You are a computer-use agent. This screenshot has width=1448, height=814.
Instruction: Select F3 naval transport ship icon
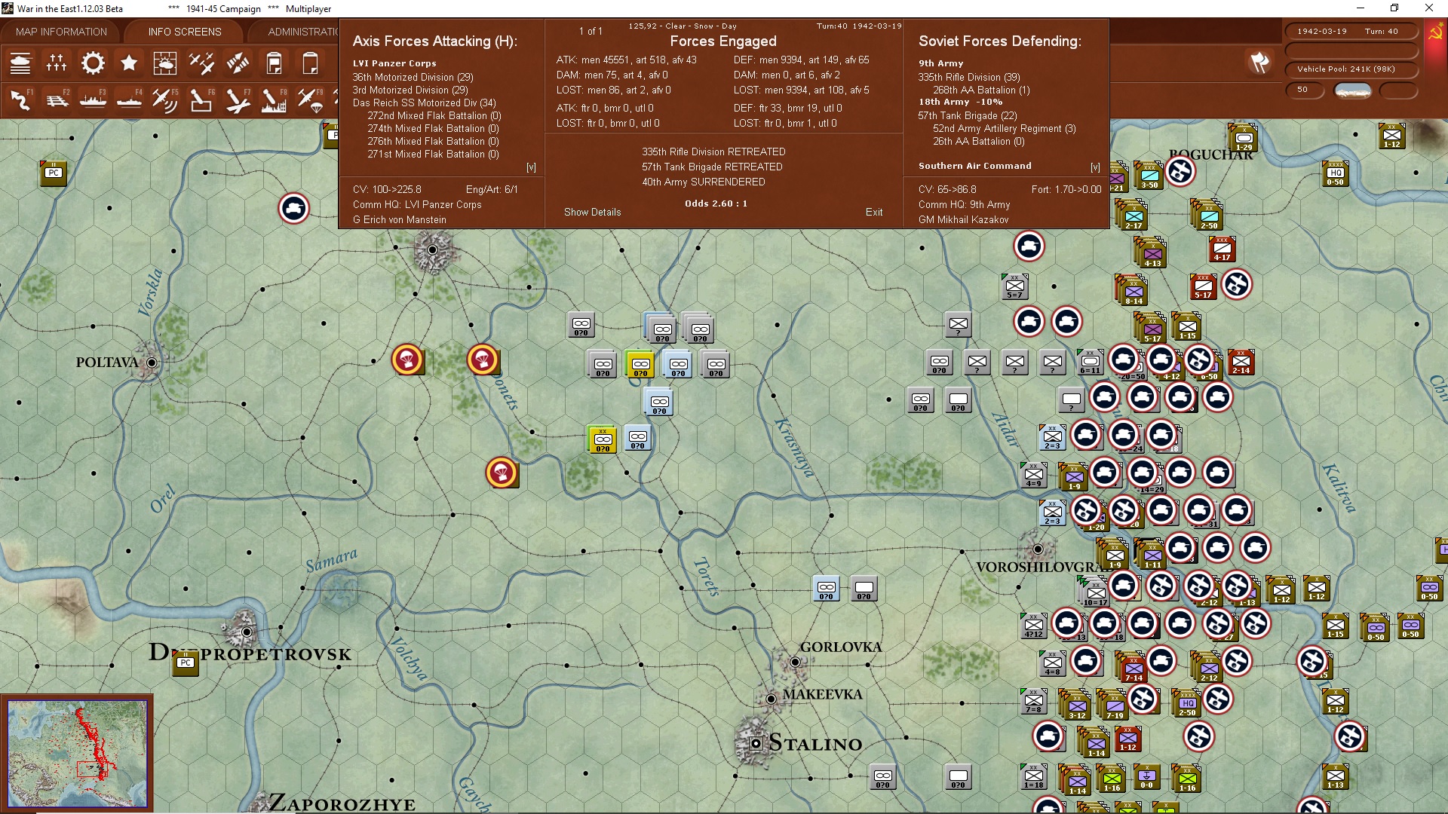click(x=93, y=99)
